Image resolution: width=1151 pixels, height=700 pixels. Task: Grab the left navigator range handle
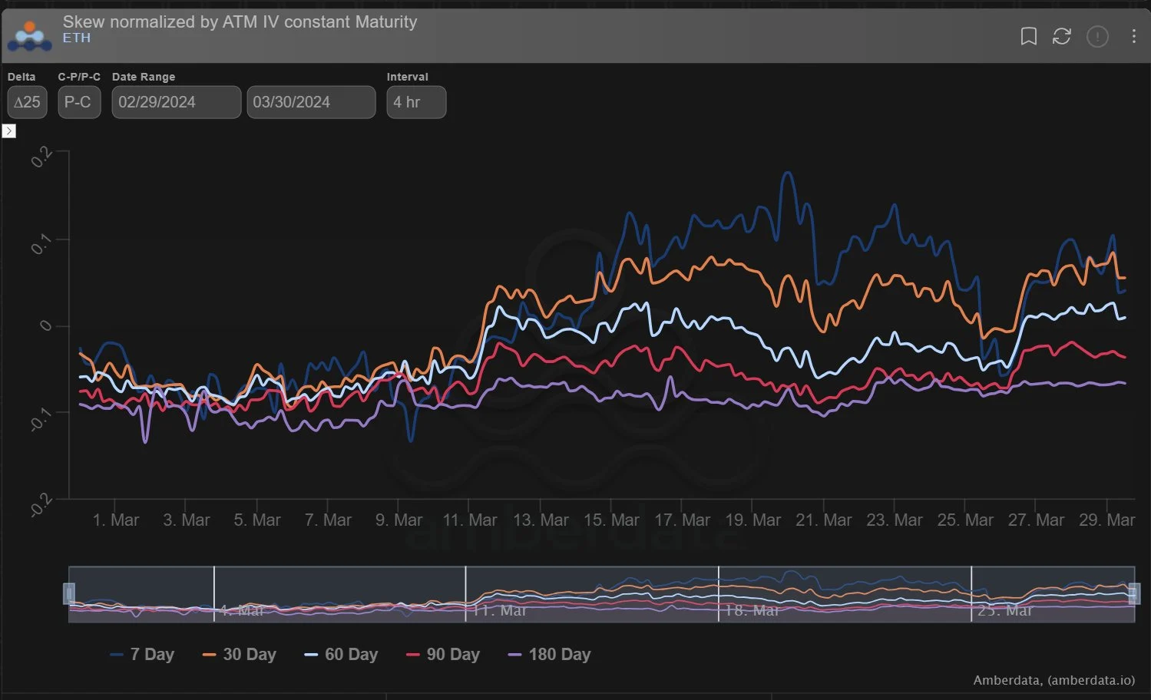click(68, 593)
